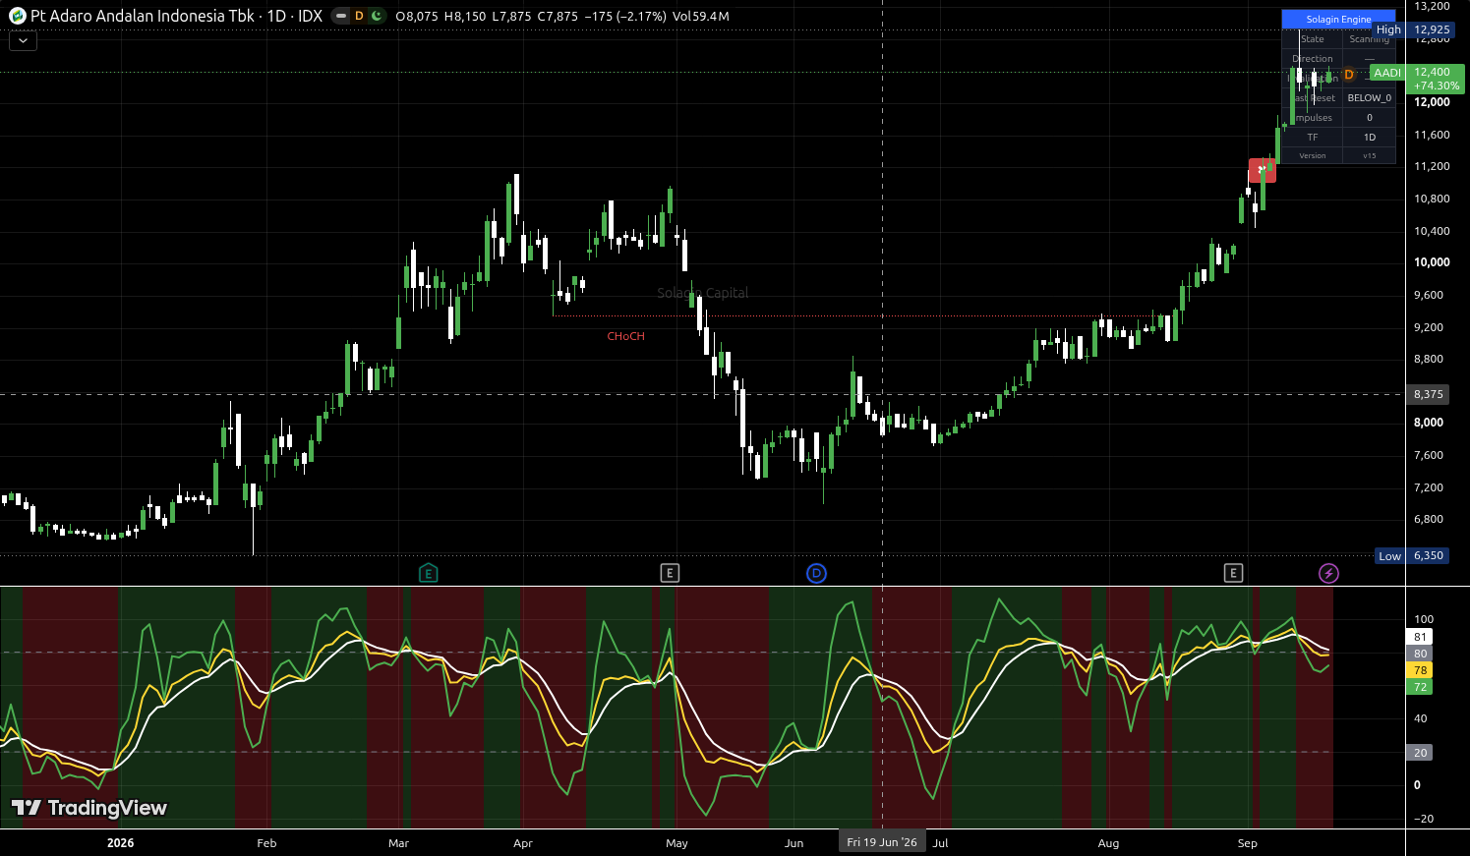Click the Vol 59.4M readout
This screenshot has width=1470, height=856.
tap(701, 17)
